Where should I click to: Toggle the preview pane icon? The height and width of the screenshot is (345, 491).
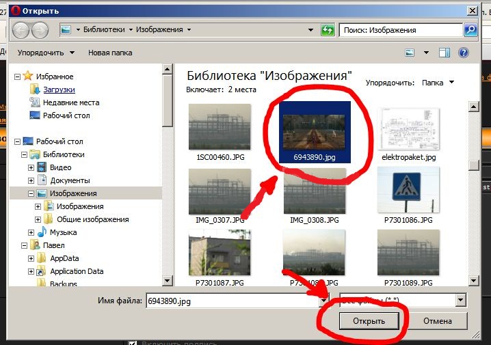coord(444,53)
